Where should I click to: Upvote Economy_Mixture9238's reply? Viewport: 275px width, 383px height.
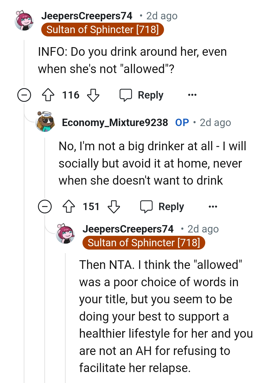coord(69,207)
